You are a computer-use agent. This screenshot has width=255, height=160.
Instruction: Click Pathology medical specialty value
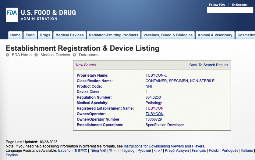tap(154, 103)
